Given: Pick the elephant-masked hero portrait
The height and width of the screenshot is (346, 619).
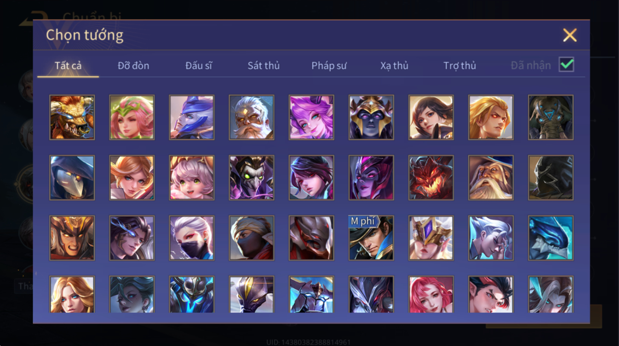Looking at the screenshot, I should [x=550, y=117].
